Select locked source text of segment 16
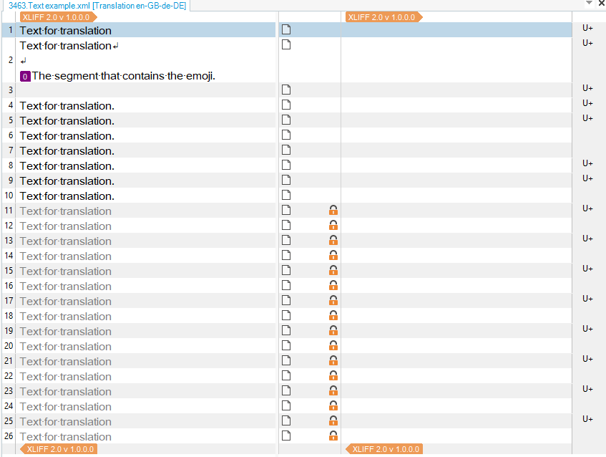606x457 pixels. pyautogui.click(x=66, y=287)
